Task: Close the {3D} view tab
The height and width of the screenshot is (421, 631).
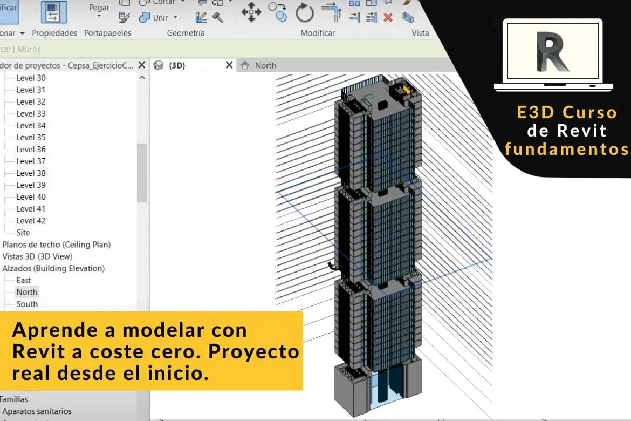Action: click(229, 65)
